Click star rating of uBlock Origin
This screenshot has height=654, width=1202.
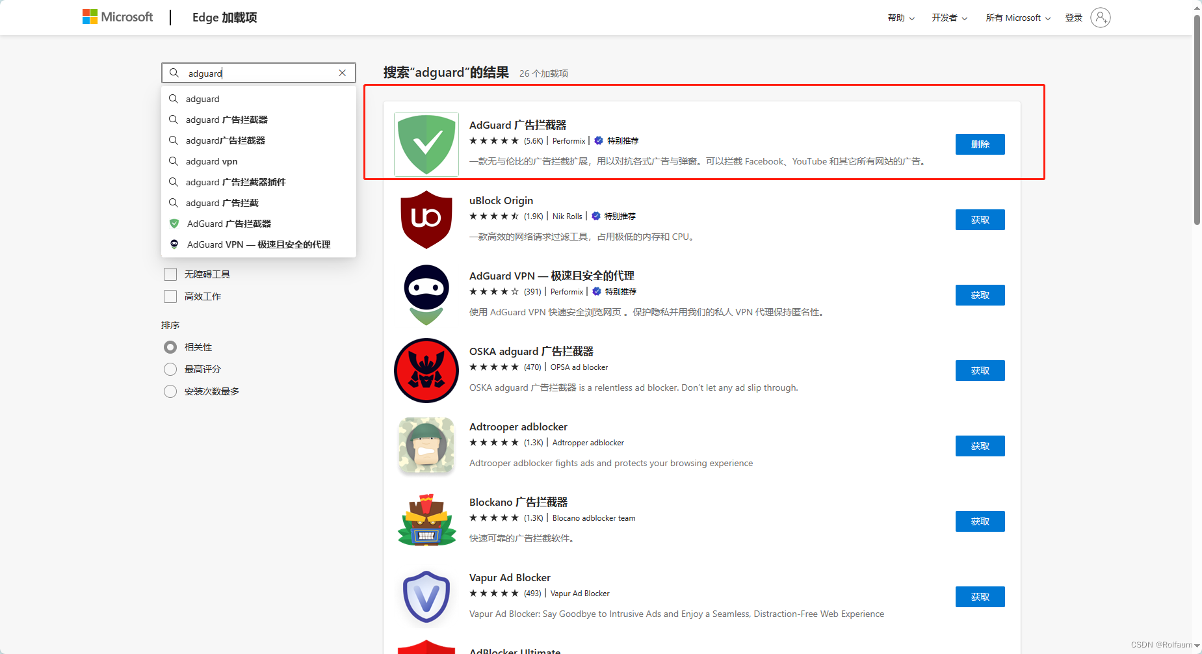tap(494, 216)
